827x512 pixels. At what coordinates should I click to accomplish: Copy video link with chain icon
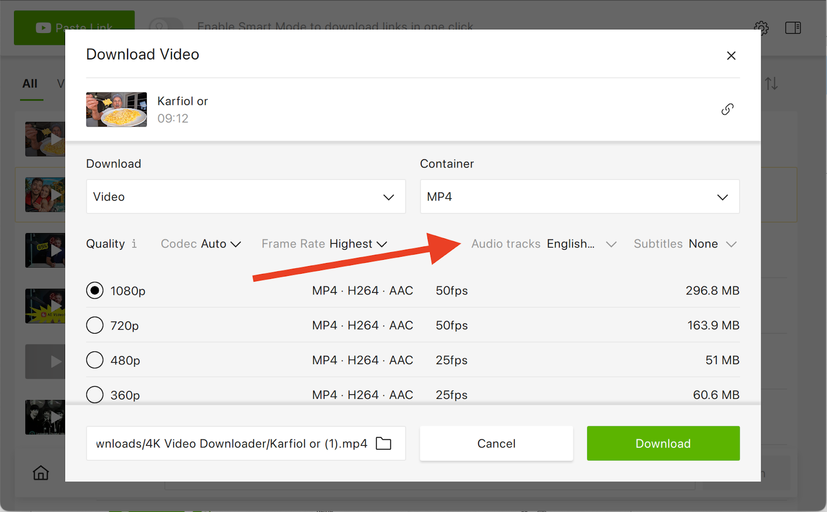727,109
